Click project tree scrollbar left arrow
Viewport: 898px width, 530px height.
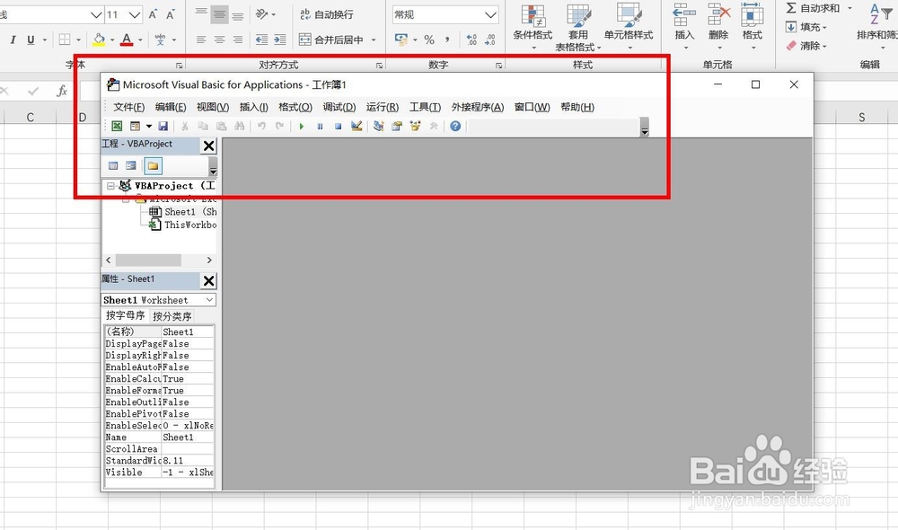109,261
